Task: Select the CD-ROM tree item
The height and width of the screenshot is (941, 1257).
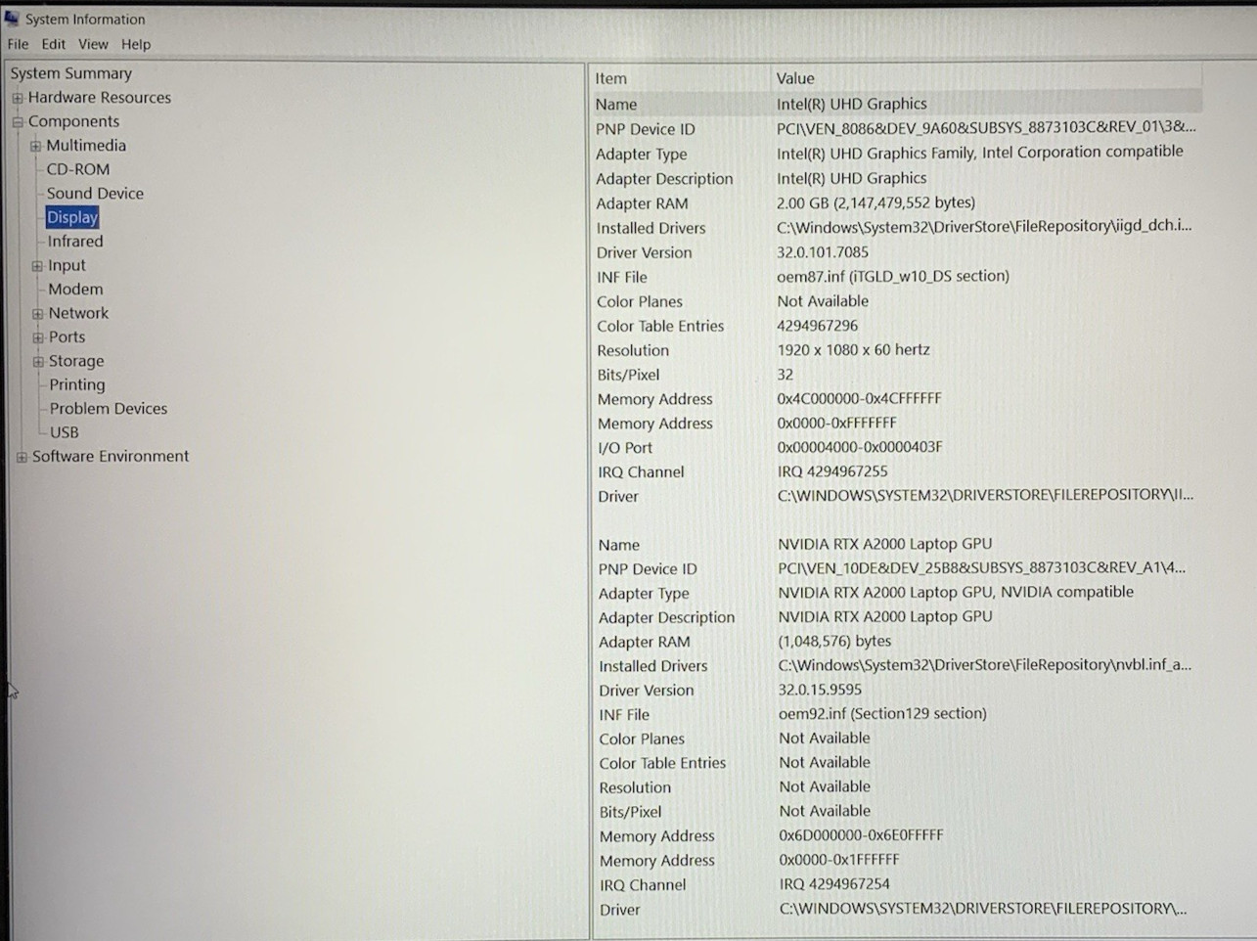Action: (78, 169)
